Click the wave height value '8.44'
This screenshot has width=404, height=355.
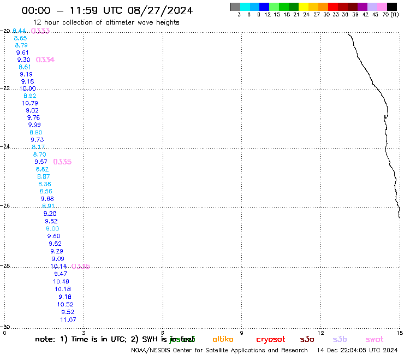pos(19,31)
